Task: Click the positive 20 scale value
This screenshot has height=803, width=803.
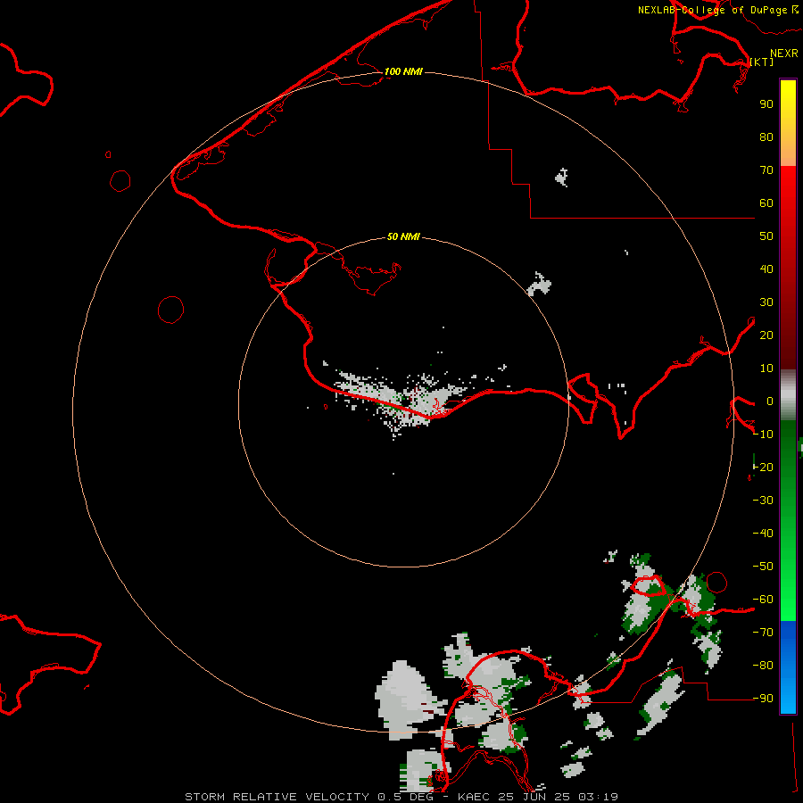Action: point(766,335)
